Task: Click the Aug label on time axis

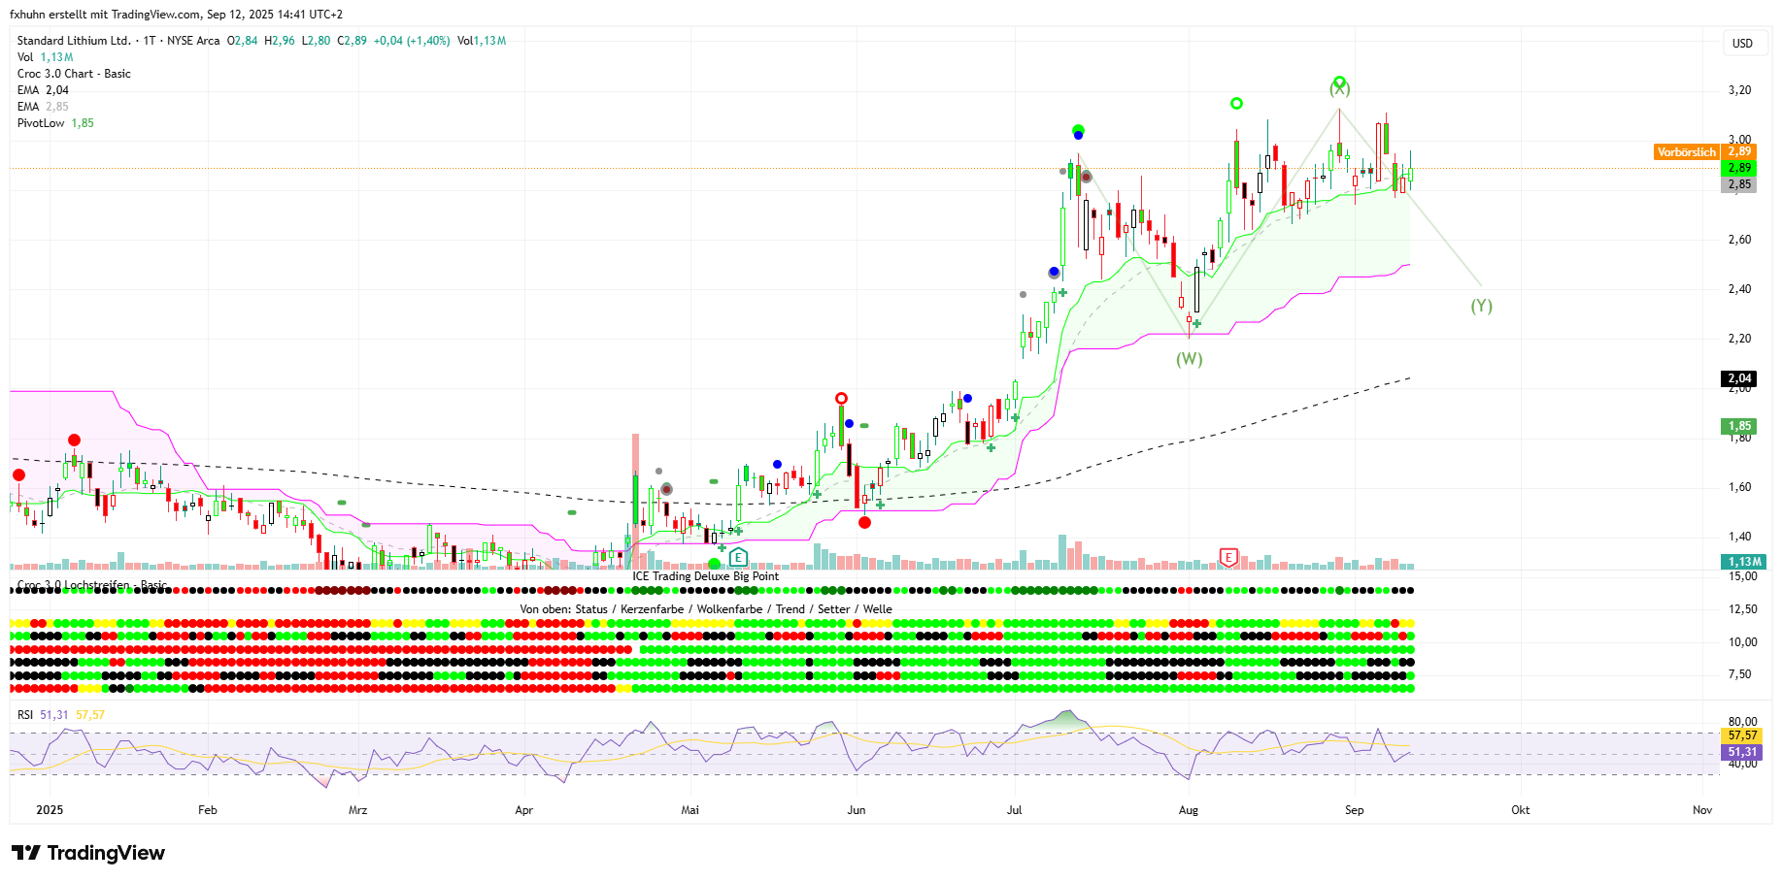Action: coord(1188,810)
